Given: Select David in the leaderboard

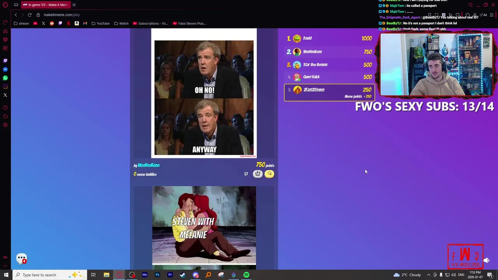Looking at the screenshot, I should click(329, 38).
